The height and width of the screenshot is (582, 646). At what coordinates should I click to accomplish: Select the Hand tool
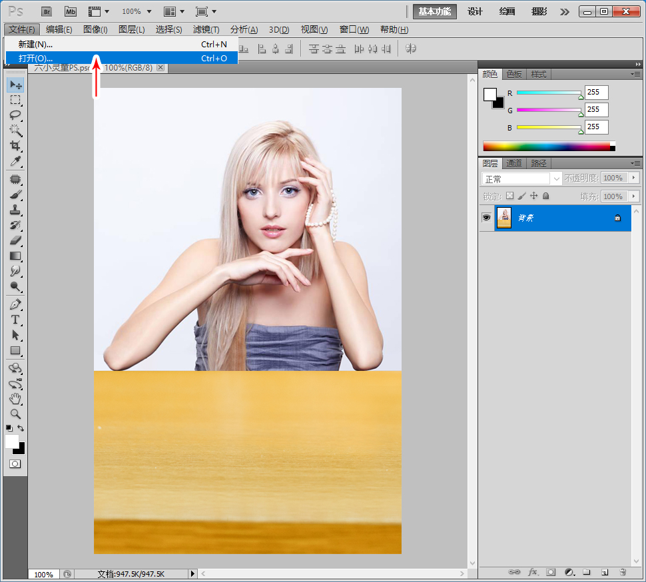coord(16,399)
